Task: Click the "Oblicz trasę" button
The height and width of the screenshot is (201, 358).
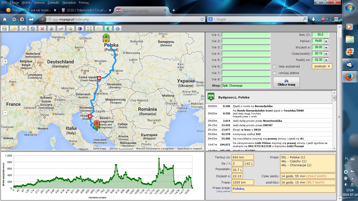Action: [x=286, y=82]
